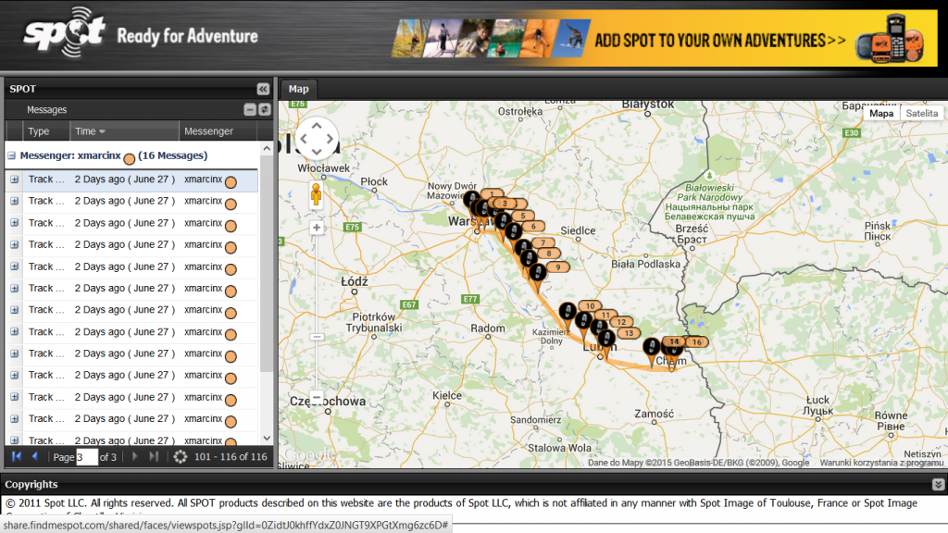Expand the highlighted Track message row

(15, 180)
